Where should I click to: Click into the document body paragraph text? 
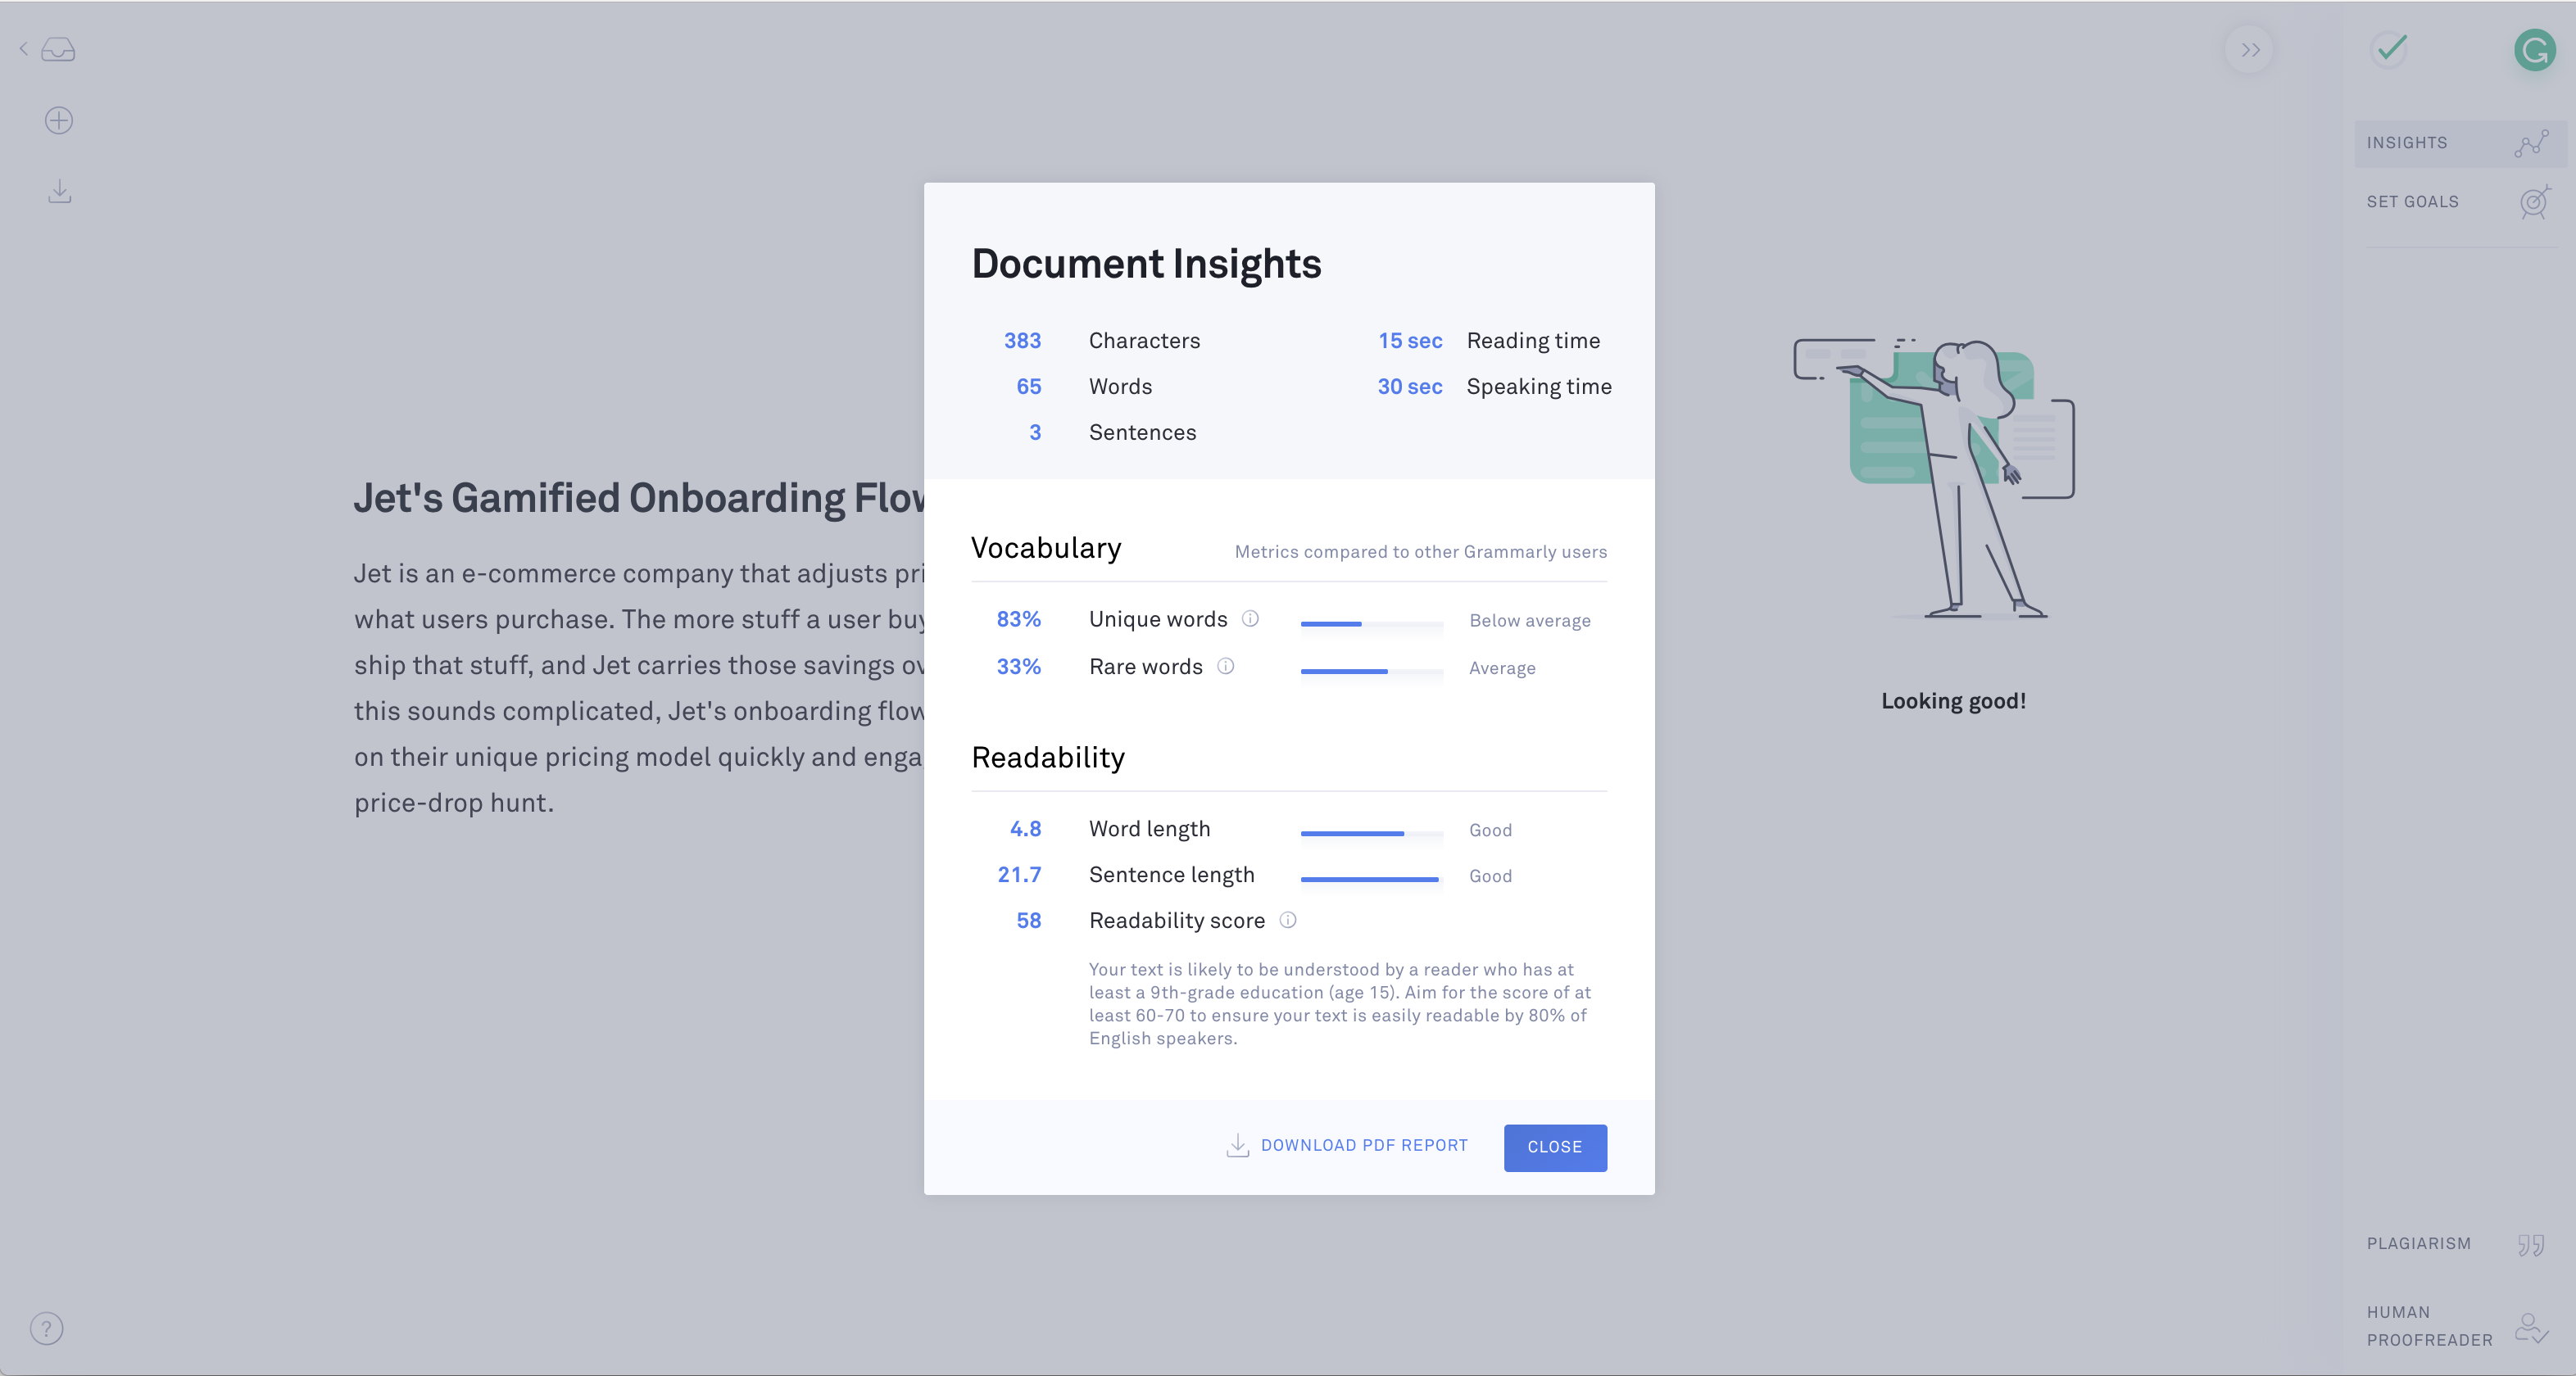pyautogui.click(x=639, y=688)
